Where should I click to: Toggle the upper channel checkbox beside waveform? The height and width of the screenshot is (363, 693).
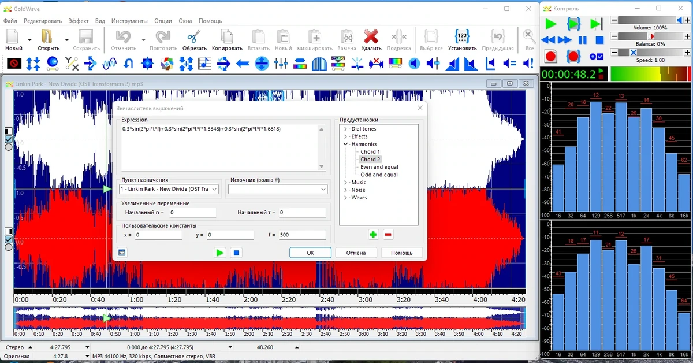pyautogui.click(x=9, y=139)
